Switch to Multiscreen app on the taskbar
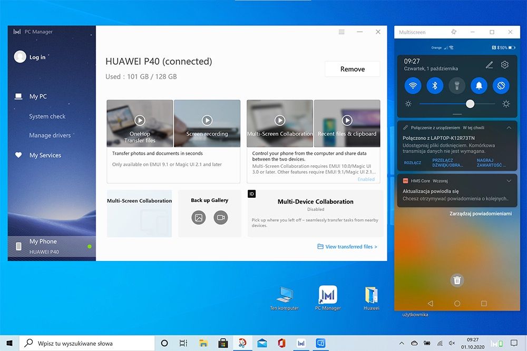Screen dimensions: 527x351 pos(320,343)
